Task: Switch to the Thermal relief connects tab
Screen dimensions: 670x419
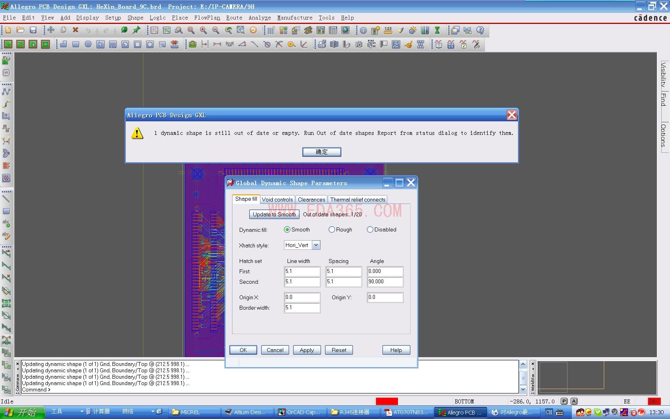Action: tap(358, 200)
